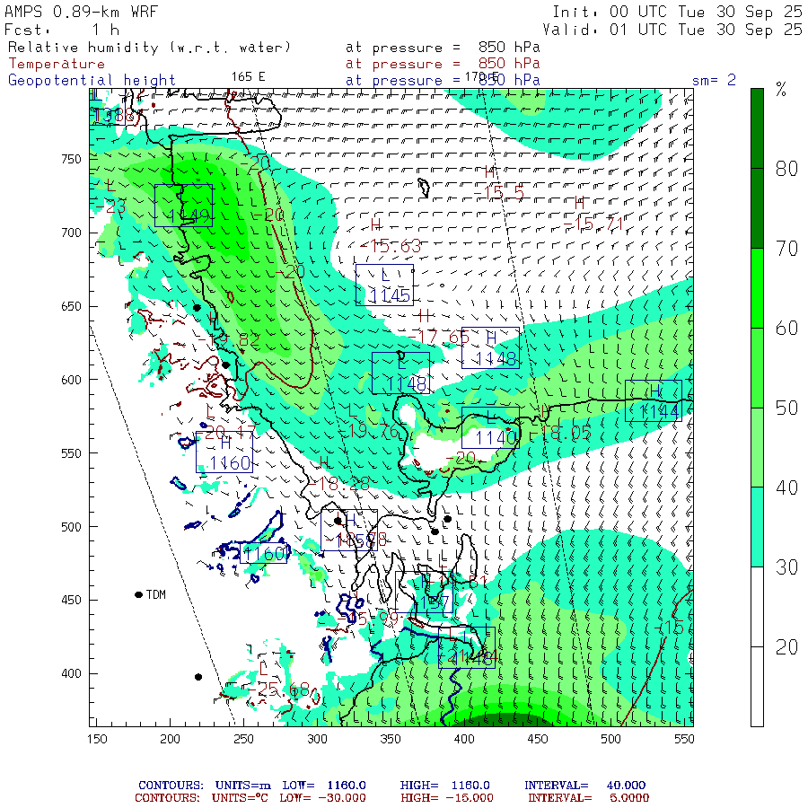This screenshot has width=808, height=808.
Task: Select the light green 40–50% colorbar segment
Action: tap(757, 448)
